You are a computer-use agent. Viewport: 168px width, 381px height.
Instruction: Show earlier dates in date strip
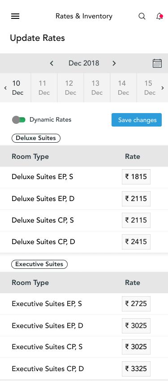tap(5, 88)
